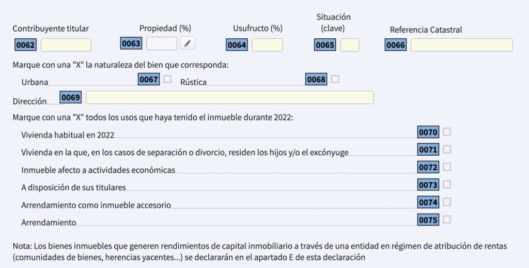529x268 pixels.
Task: Click the Propiedad (%) input 0063
Action: [x=162, y=43]
